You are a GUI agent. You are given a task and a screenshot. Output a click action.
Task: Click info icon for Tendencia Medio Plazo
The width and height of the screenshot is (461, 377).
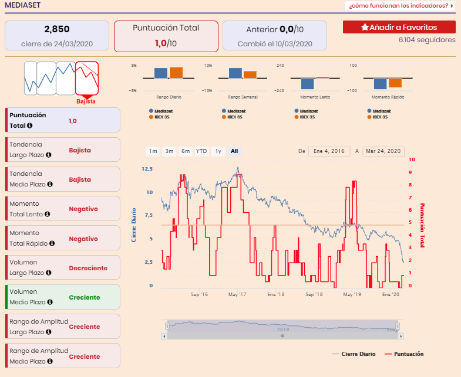50,184
